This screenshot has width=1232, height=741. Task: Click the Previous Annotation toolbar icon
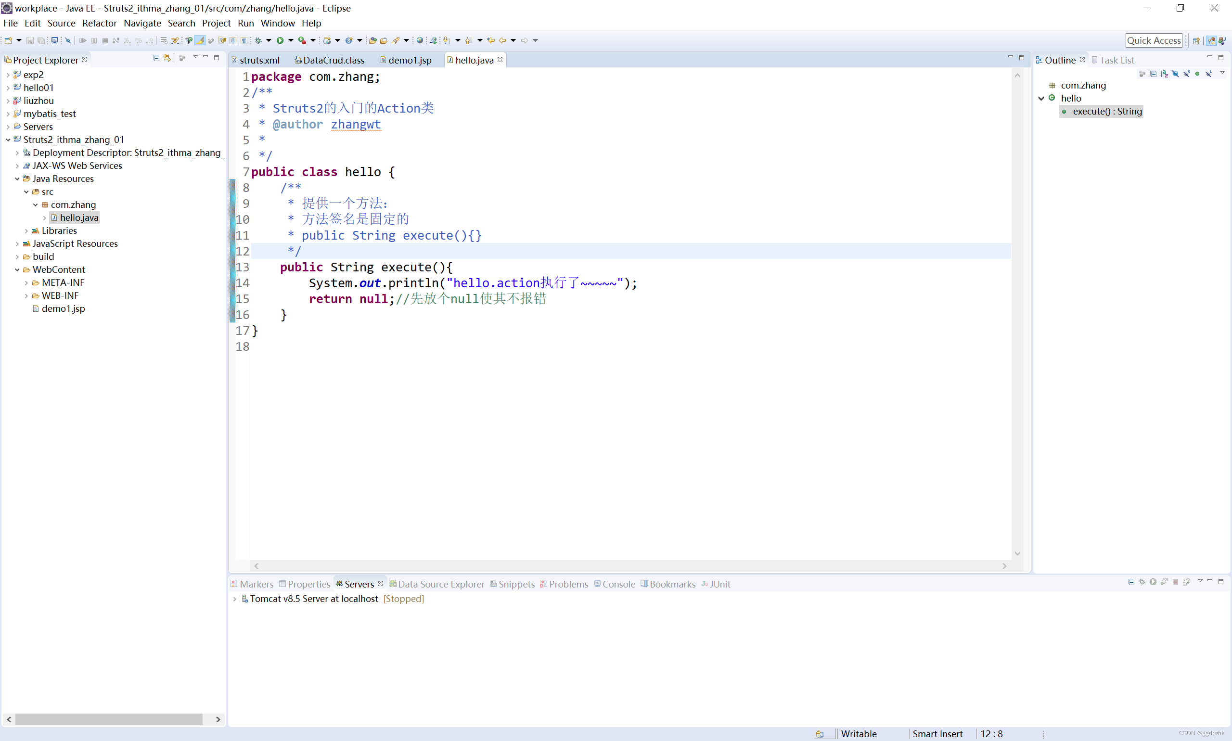coord(468,40)
